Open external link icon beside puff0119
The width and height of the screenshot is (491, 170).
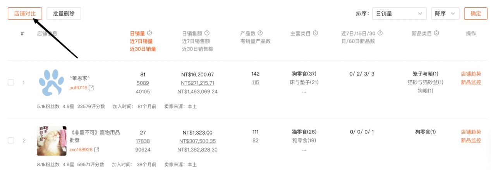(x=91, y=88)
